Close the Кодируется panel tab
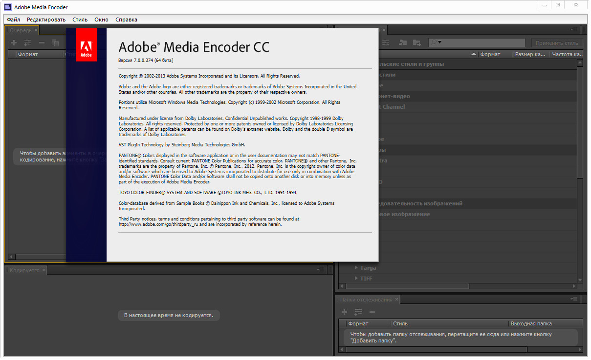Screen dimensions: 591x360 point(44,270)
